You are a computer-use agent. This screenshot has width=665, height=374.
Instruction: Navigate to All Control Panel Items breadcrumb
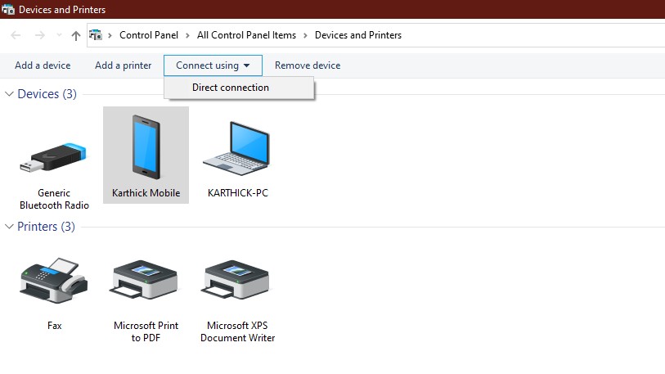pyautogui.click(x=246, y=35)
